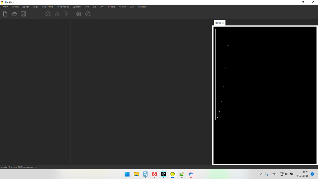318x179 pixels.
Task: Open the Разработка menu
Action: click(47, 7)
